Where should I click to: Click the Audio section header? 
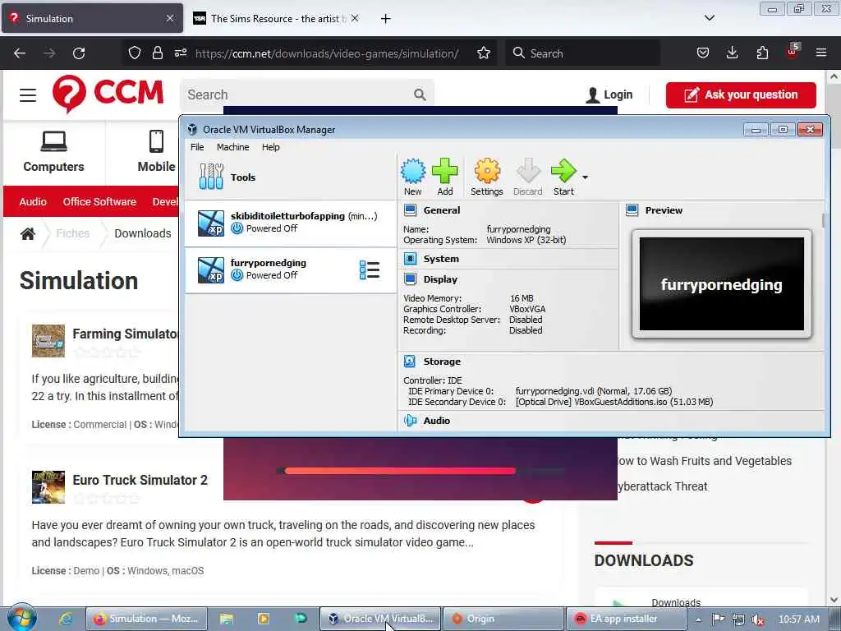click(x=436, y=421)
